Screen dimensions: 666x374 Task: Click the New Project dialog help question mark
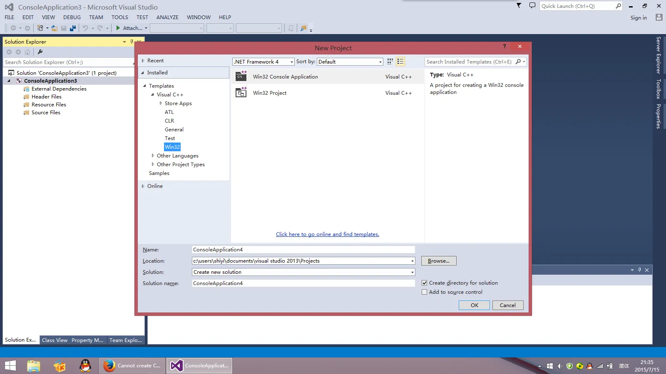(504, 46)
